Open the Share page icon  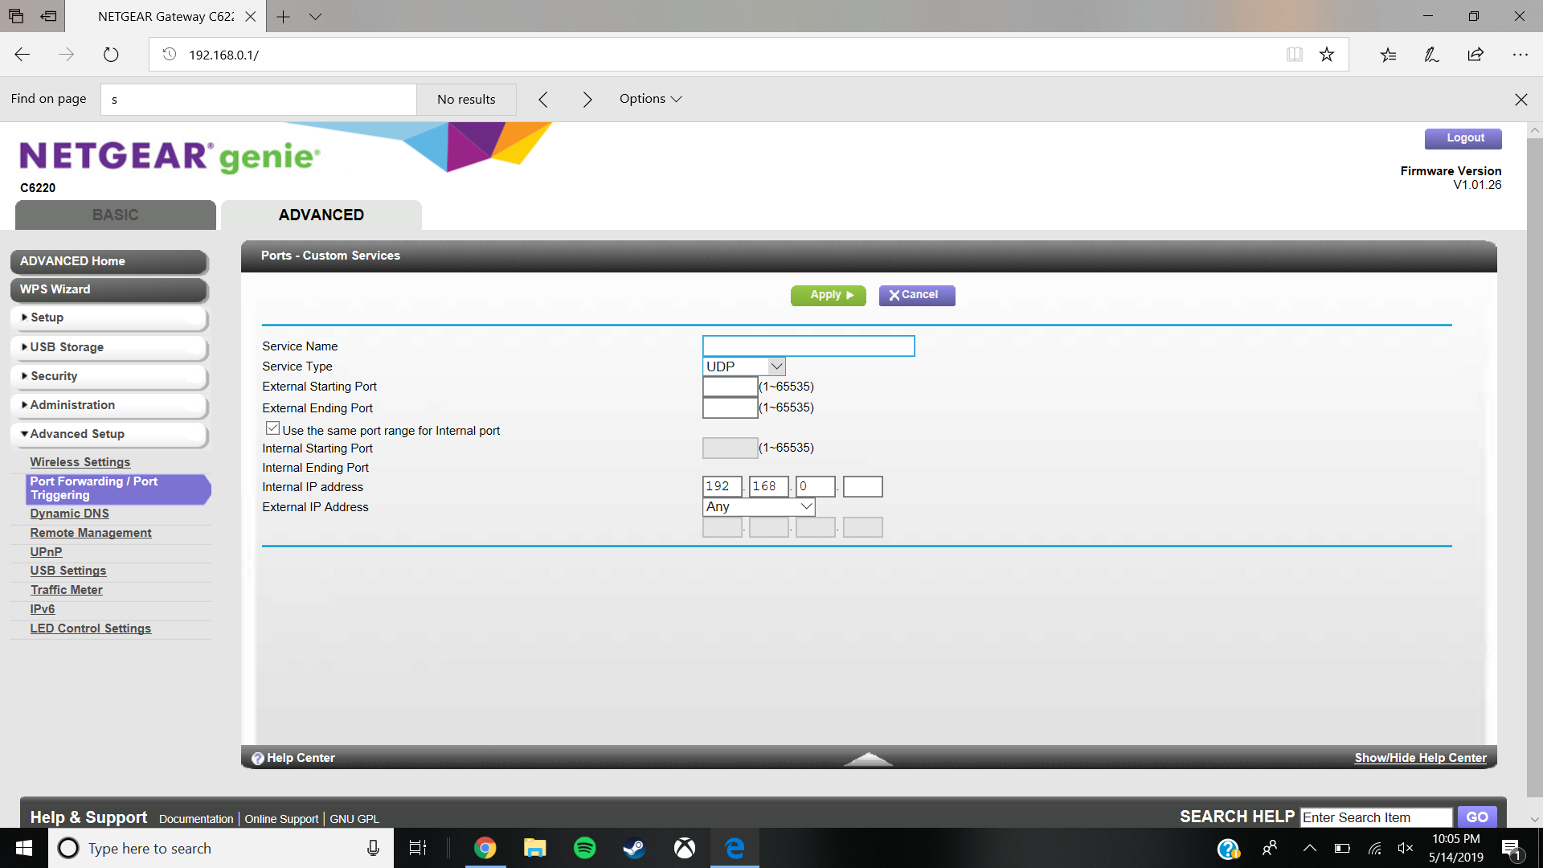tap(1475, 55)
